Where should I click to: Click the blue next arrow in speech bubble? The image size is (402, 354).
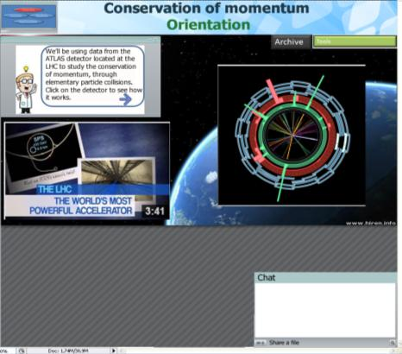pyautogui.click(x=125, y=99)
